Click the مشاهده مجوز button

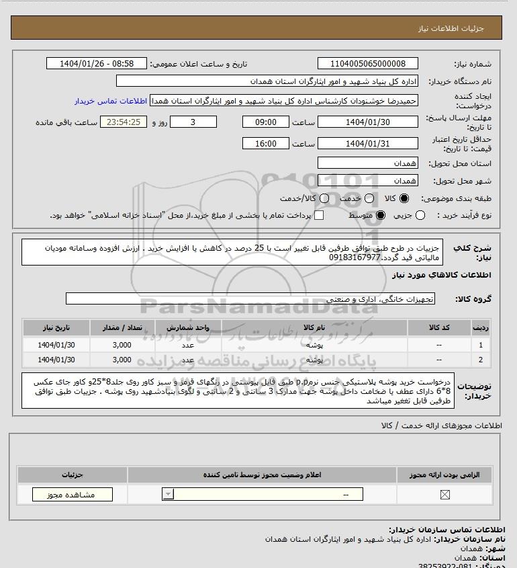click(73, 495)
